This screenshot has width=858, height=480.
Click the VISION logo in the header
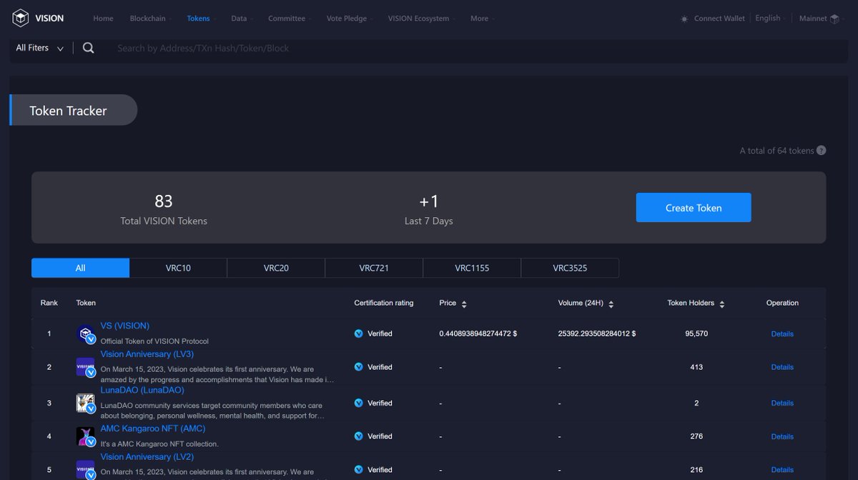38,19
